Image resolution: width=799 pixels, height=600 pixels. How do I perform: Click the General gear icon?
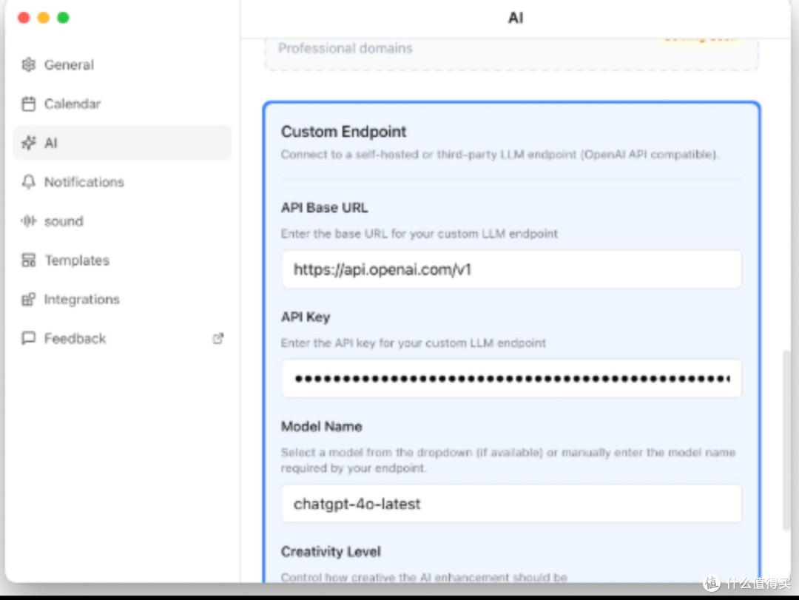click(x=29, y=65)
